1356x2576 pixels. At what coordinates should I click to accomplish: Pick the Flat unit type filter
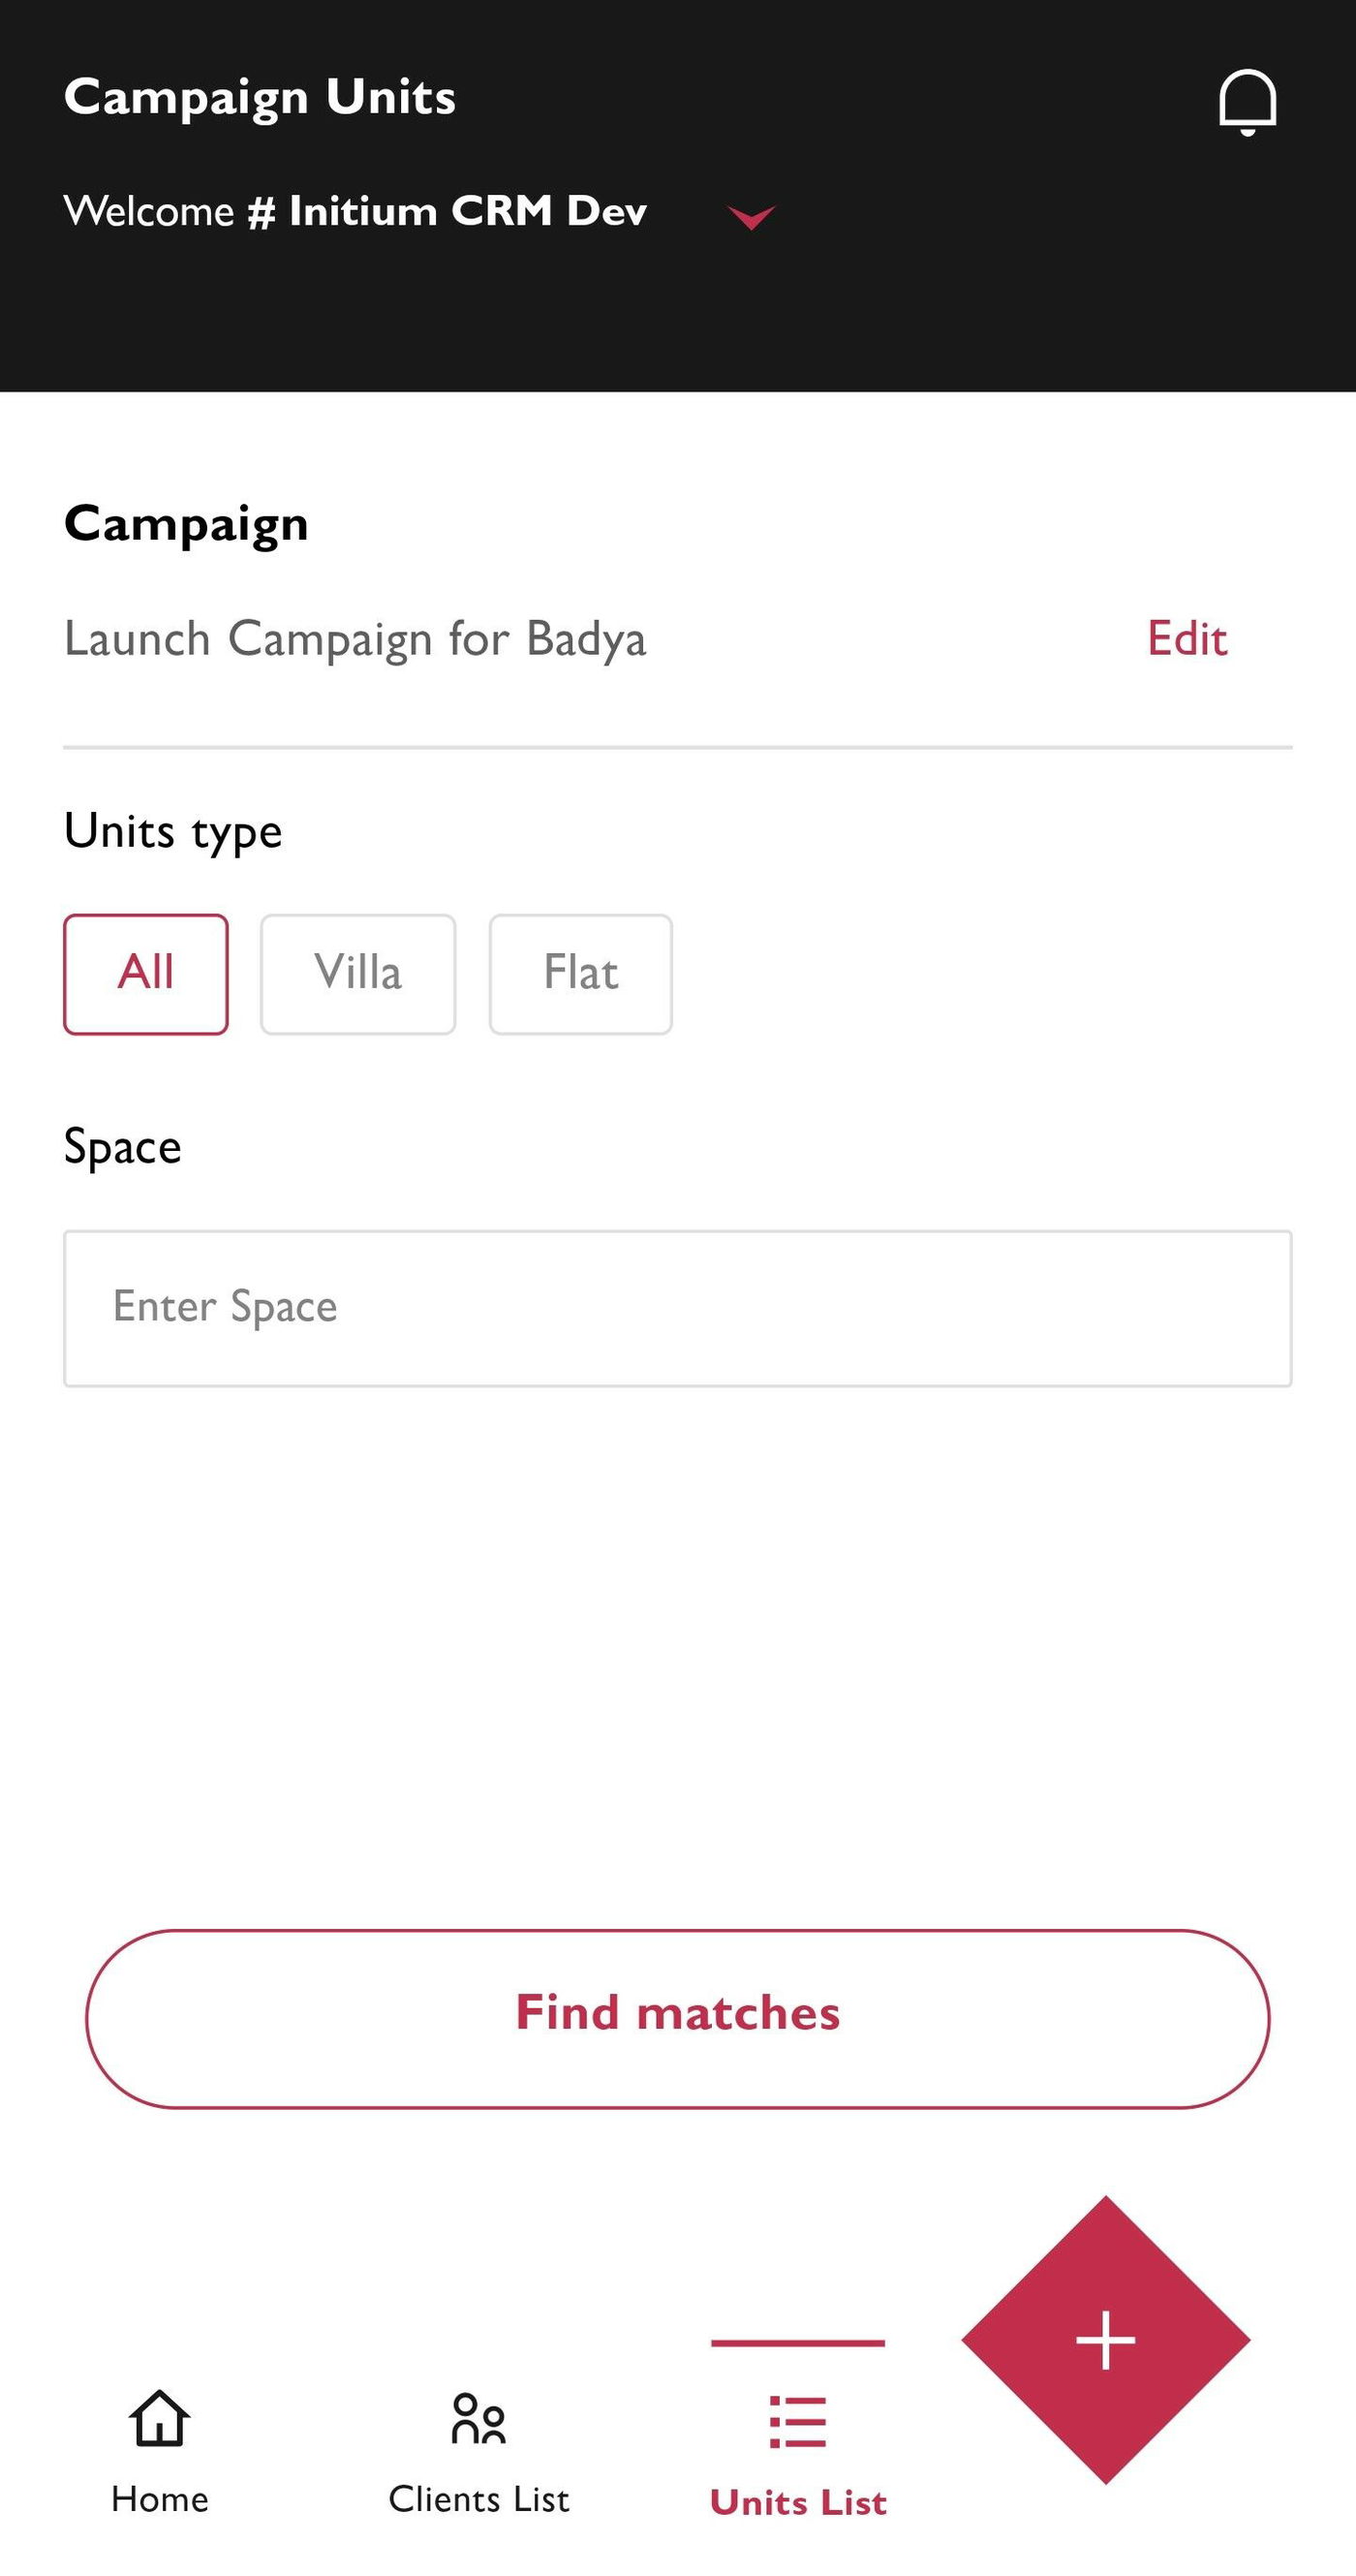coord(580,974)
